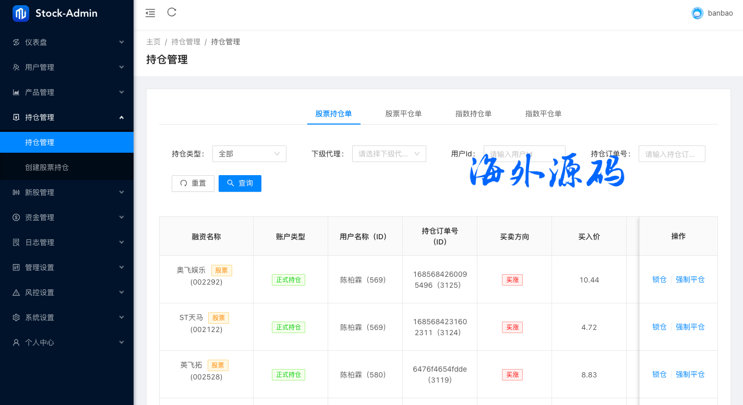Click the 重置 reset button
The width and height of the screenshot is (743, 405).
[193, 183]
